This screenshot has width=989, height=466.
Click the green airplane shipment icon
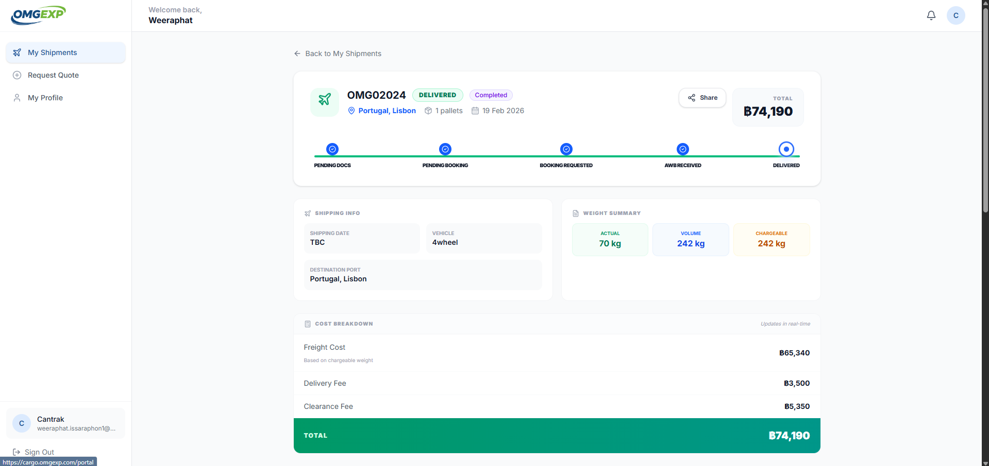click(324, 99)
